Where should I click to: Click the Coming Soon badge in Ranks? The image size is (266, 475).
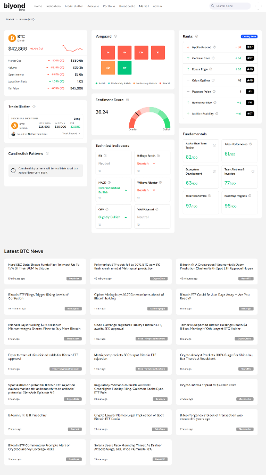point(250,36)
